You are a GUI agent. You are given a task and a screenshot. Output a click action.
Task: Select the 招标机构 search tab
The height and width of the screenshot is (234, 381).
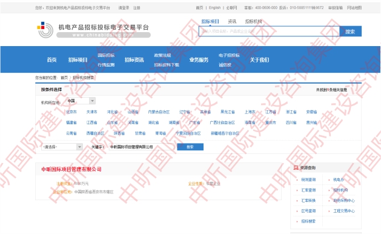coord(253,21)
